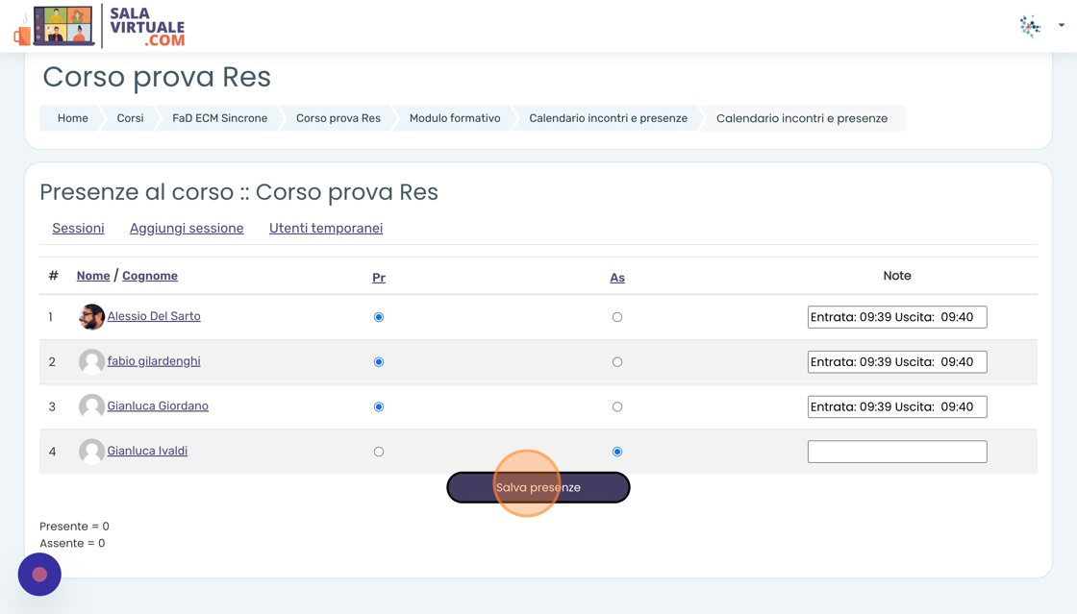Click Gianluca Ivaldi's empty note field

click(x=897, y=452)
